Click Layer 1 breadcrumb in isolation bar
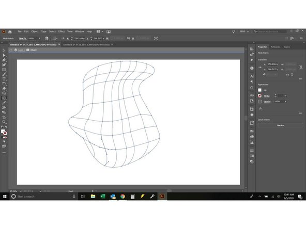 pos(21,50)
